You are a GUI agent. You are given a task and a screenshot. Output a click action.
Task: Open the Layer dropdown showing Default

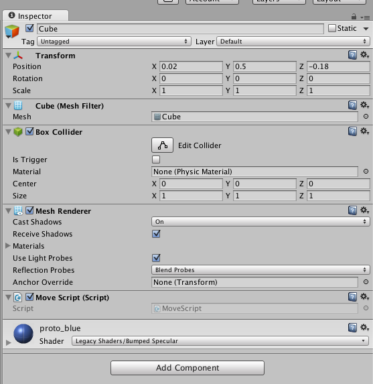(x=293, y=42)
